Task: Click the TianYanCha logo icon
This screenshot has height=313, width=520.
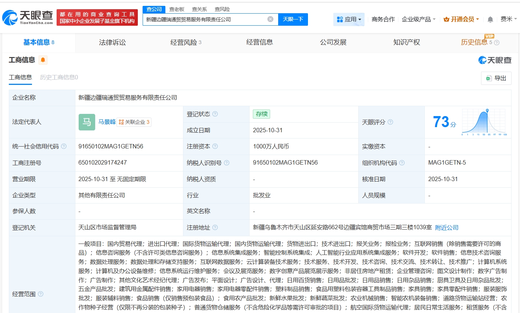Action: pyautogui.click(x=10, y=17)
